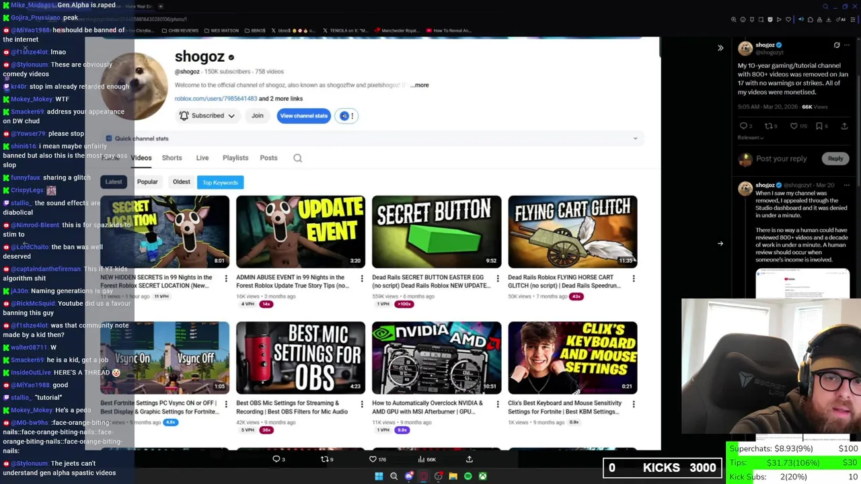Click the reply icon under the top post
Screen dimensions: 861x484
point(744,126)
